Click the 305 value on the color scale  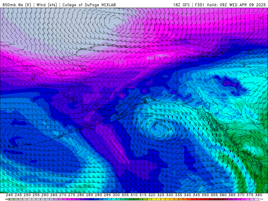pyautogui.click(x=125, y=195)
